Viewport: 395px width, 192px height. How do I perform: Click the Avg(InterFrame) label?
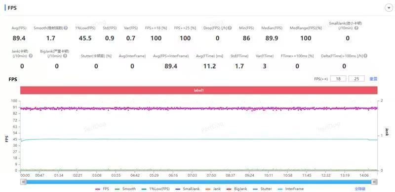coord(132,56)
